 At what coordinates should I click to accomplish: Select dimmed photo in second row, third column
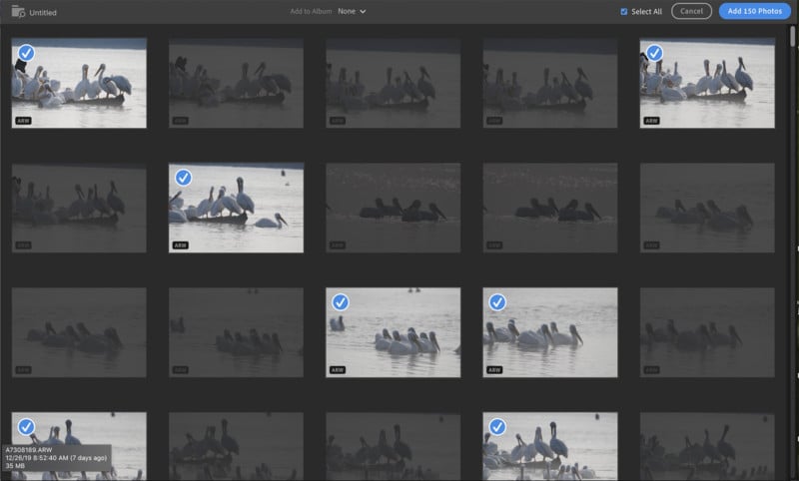pyautogui.click(x=393, y=208)
